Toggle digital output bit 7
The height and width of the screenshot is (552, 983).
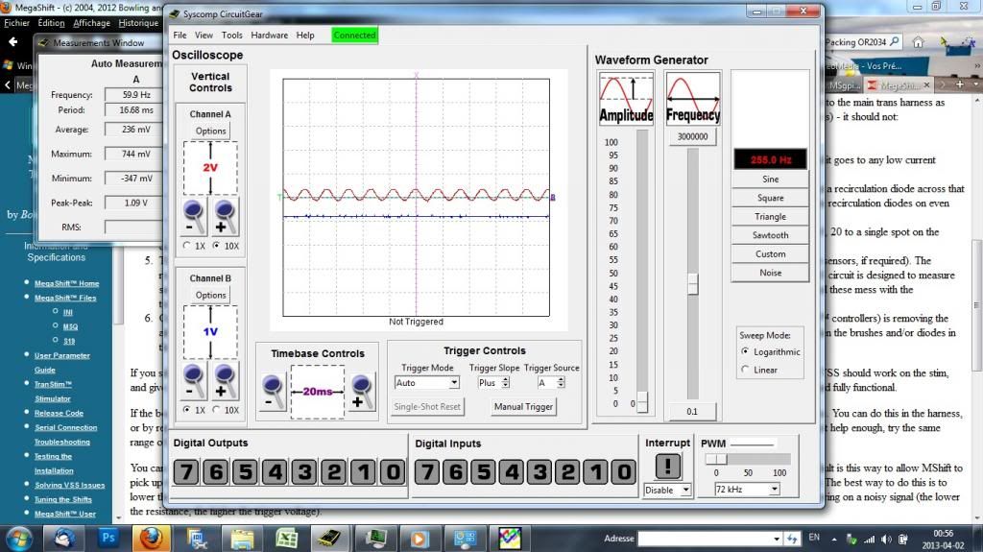186,471
